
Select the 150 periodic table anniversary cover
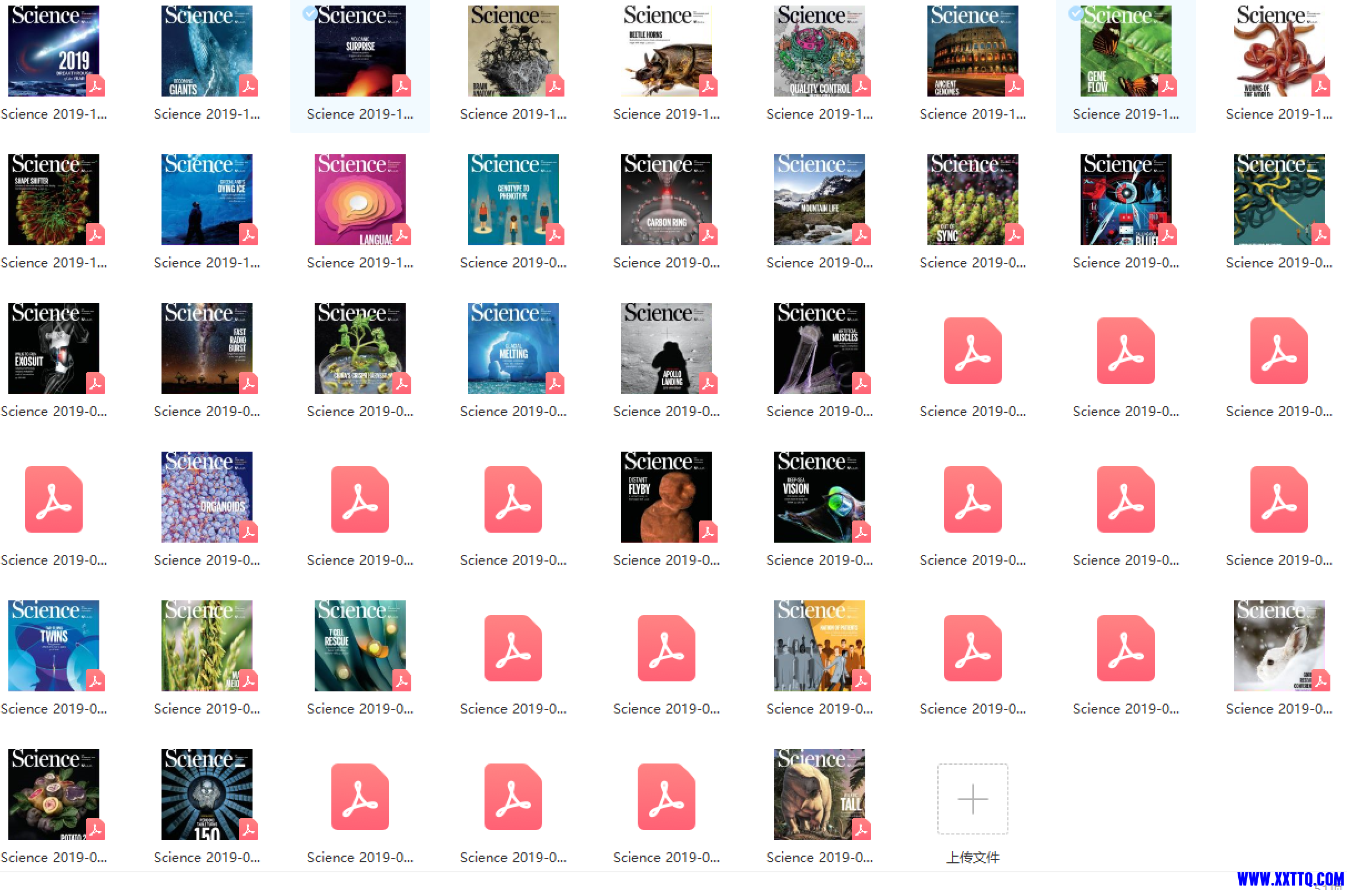pos(206,795)
